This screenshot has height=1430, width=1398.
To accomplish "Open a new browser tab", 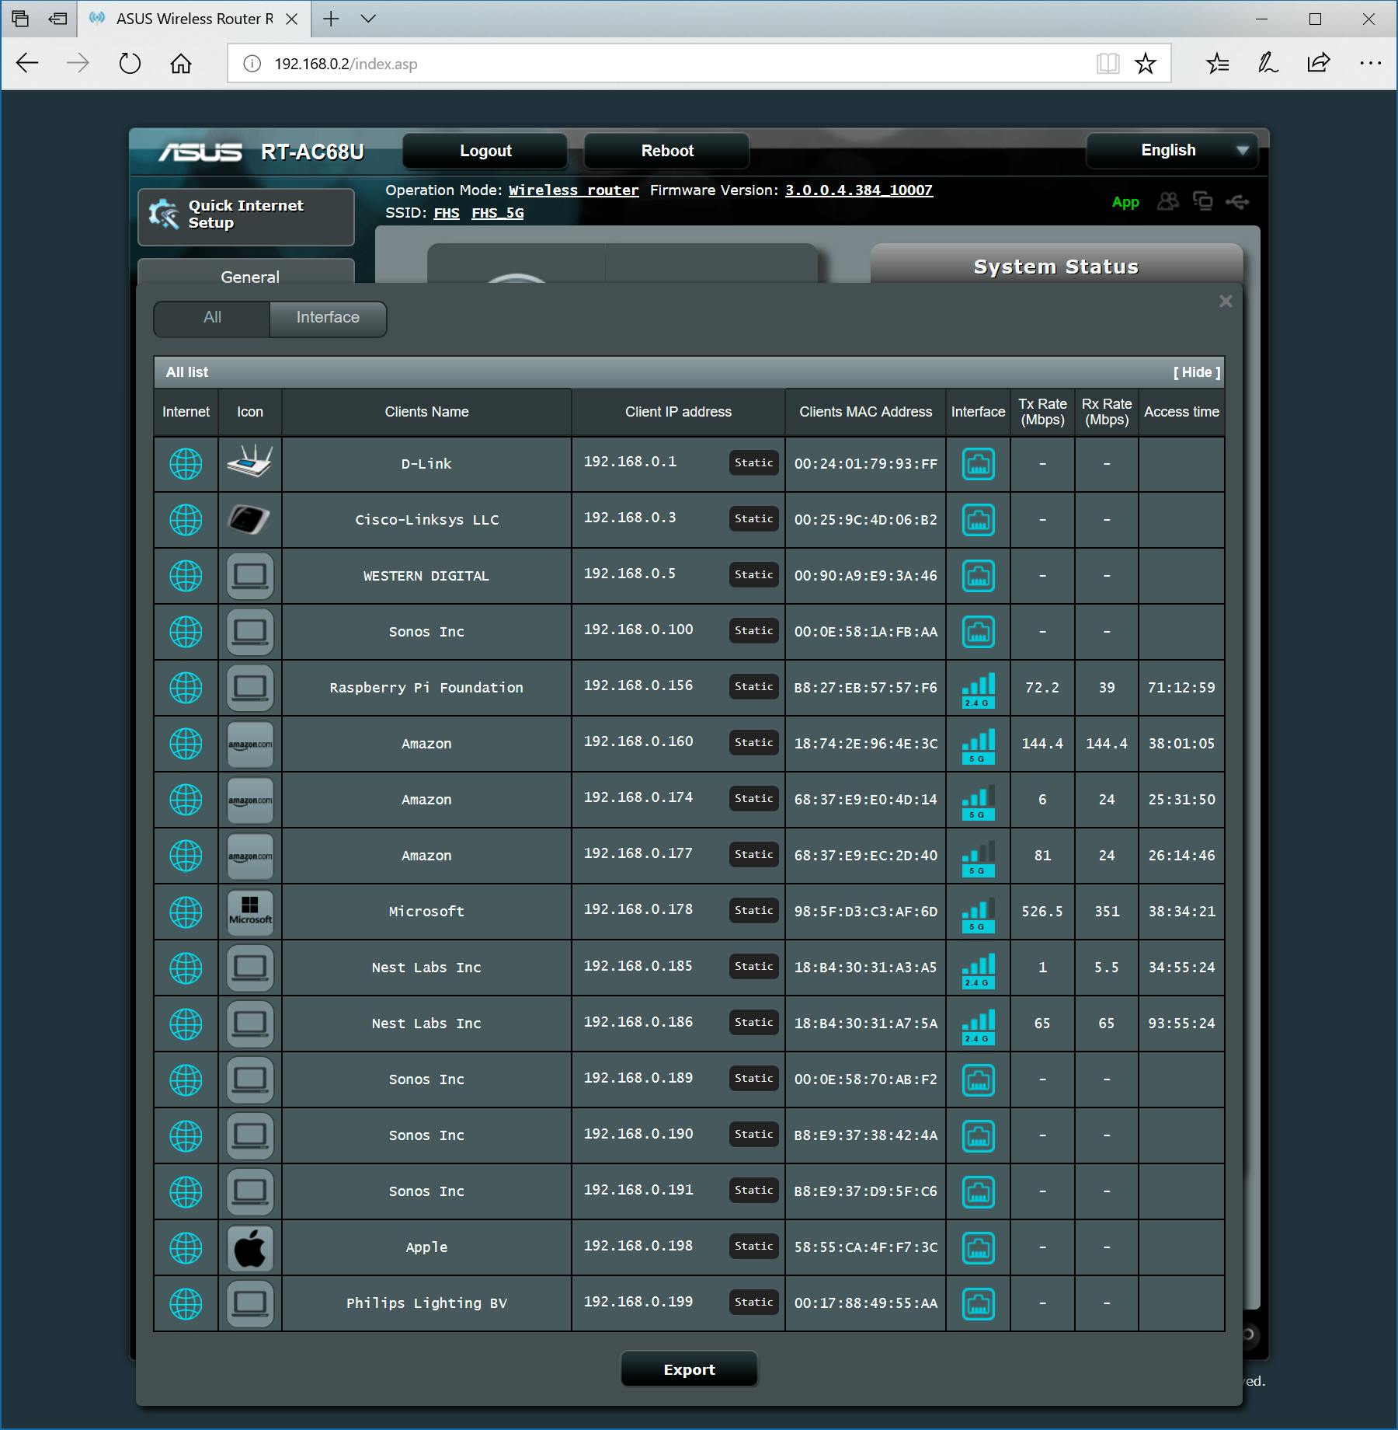I will [x=331, y=19].
